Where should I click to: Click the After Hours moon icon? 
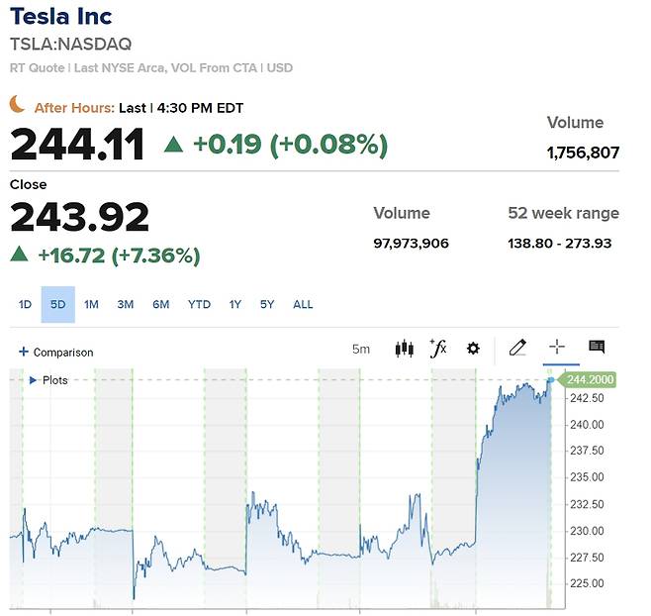coord(18,104)
